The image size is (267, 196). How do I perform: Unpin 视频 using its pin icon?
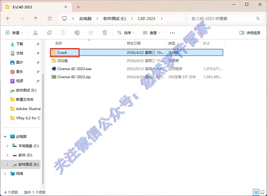pyautogui.click(x=38, y=81)
